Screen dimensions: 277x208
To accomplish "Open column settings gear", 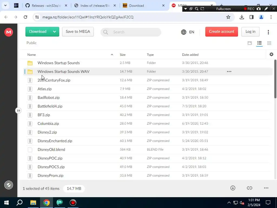I will tap(271, 54).
